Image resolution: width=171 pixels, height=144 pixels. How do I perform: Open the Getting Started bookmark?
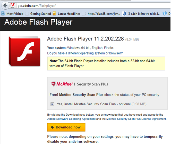38,14
